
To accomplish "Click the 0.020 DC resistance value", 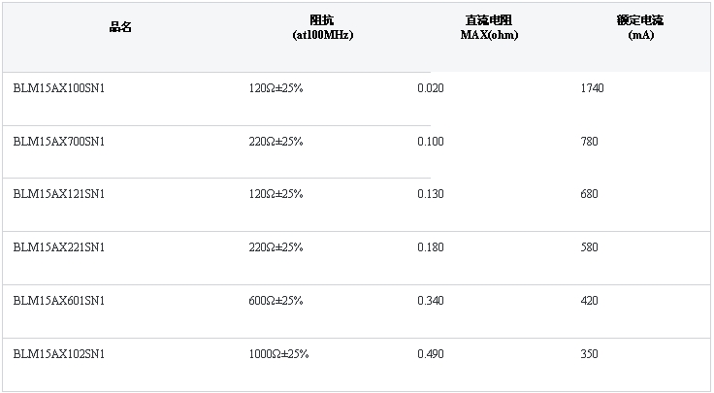I will (x=430, y=88).
